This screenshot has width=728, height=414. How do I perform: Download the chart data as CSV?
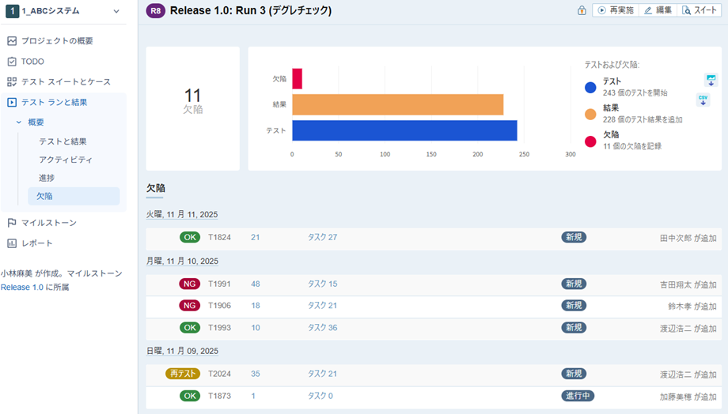click(x=703, y=100)
